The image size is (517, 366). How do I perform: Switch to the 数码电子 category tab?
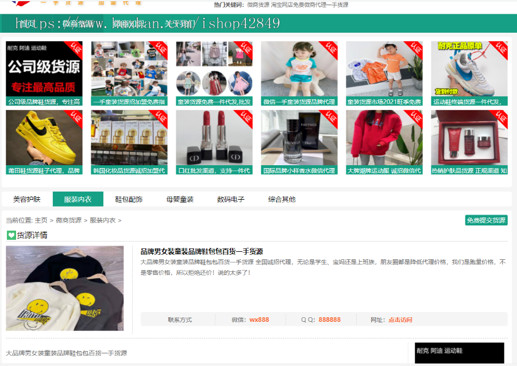[231, 199]
